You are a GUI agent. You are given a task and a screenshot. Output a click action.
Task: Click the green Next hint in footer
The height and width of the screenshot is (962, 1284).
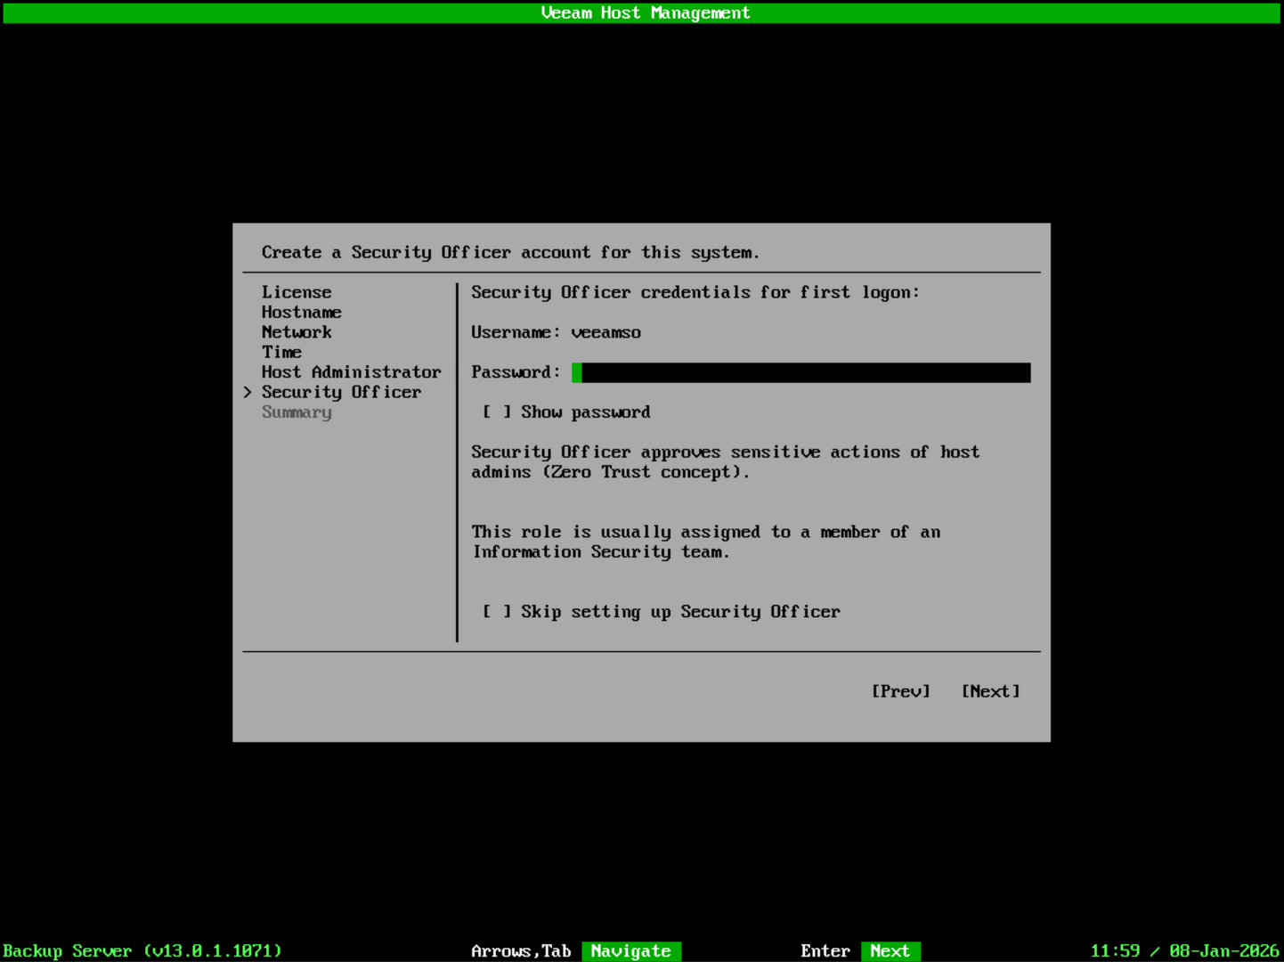[x=890, y=951]
